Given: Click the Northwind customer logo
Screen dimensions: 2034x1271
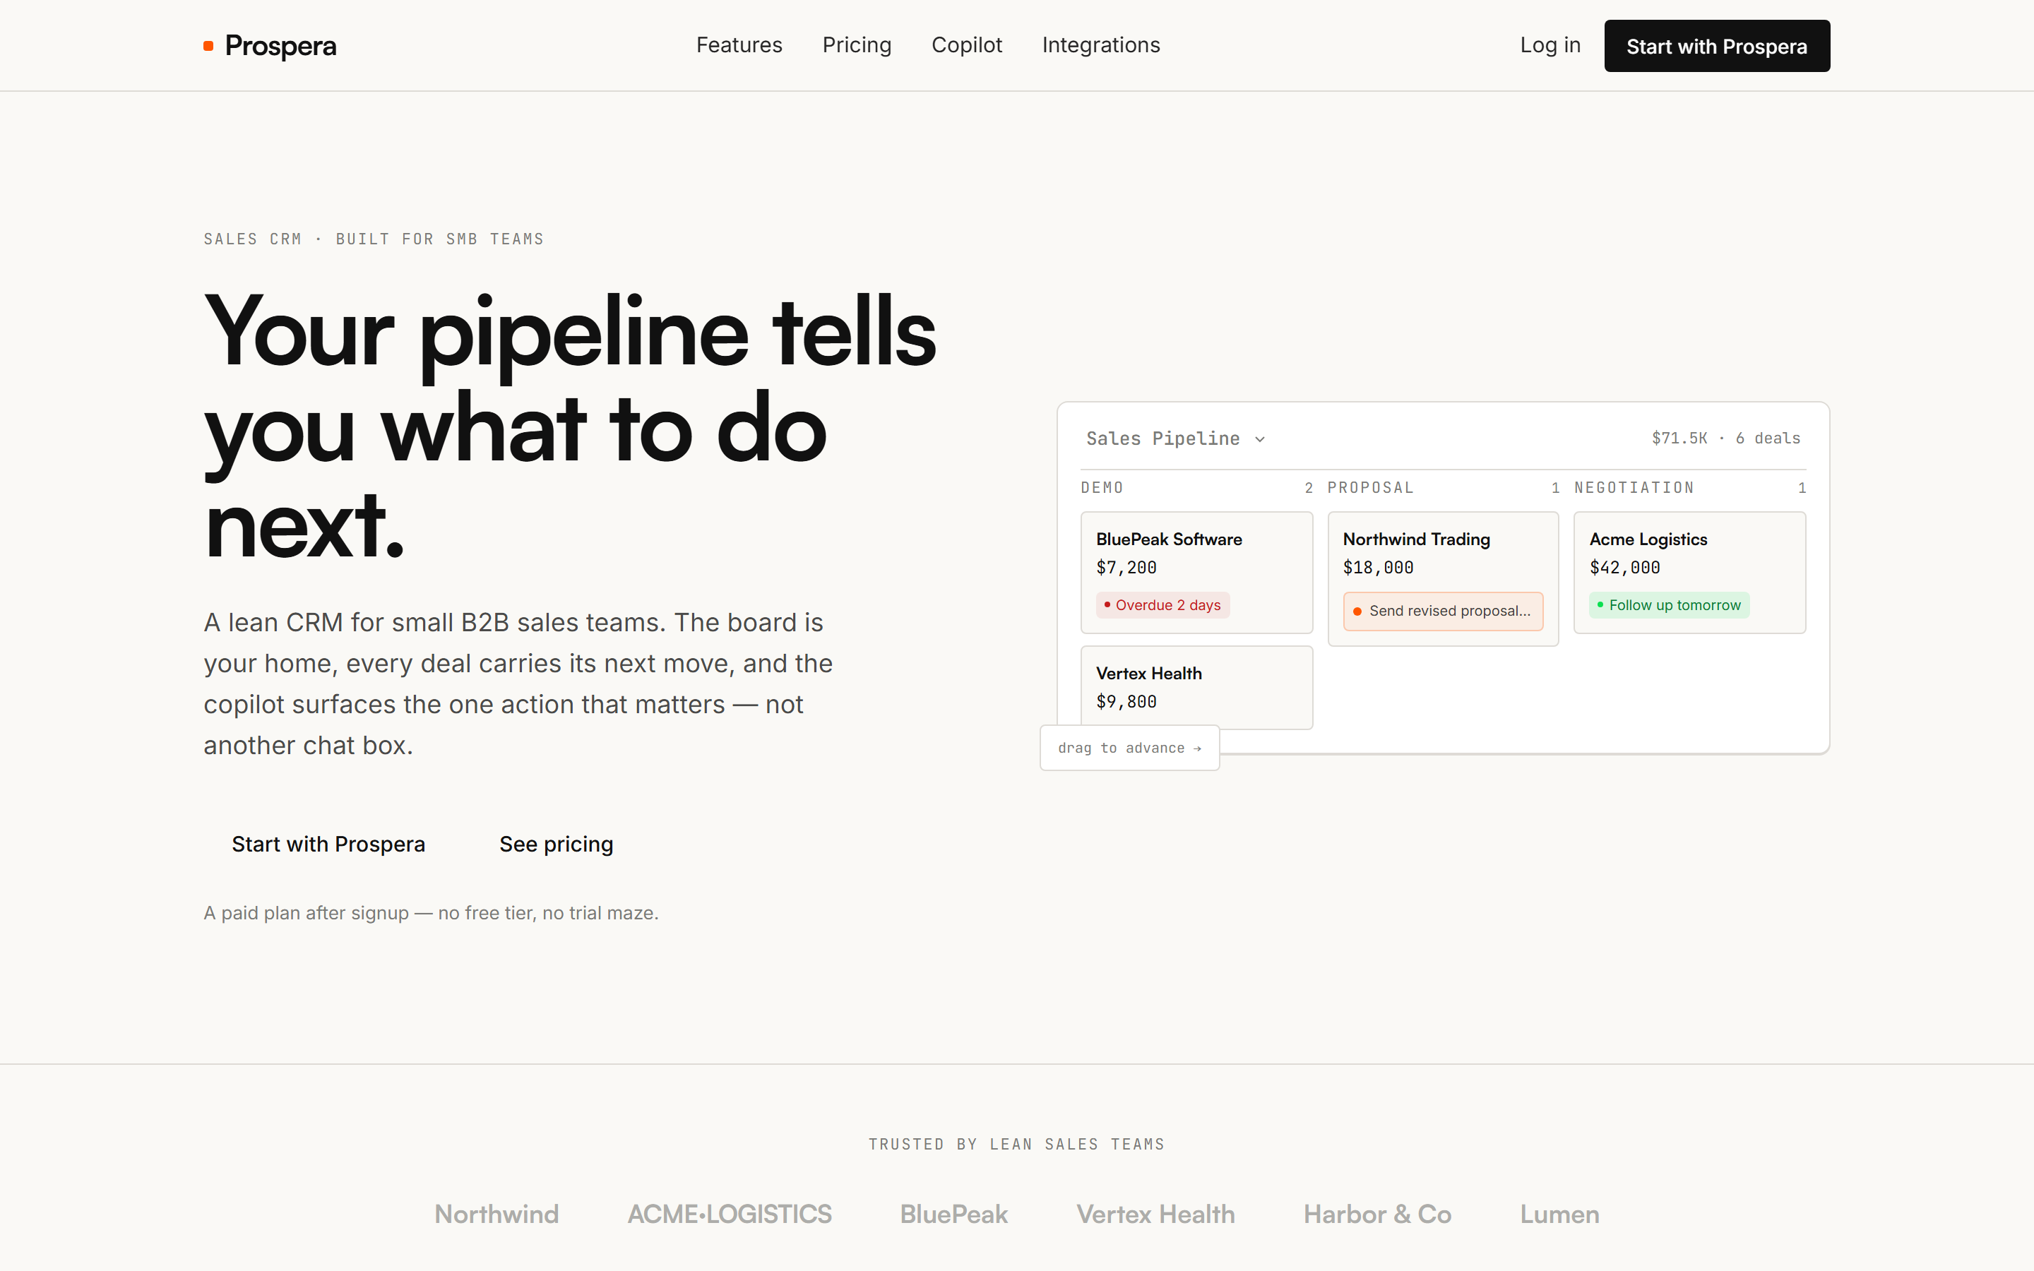Looking at the screenshot, I should [496, 1214].
